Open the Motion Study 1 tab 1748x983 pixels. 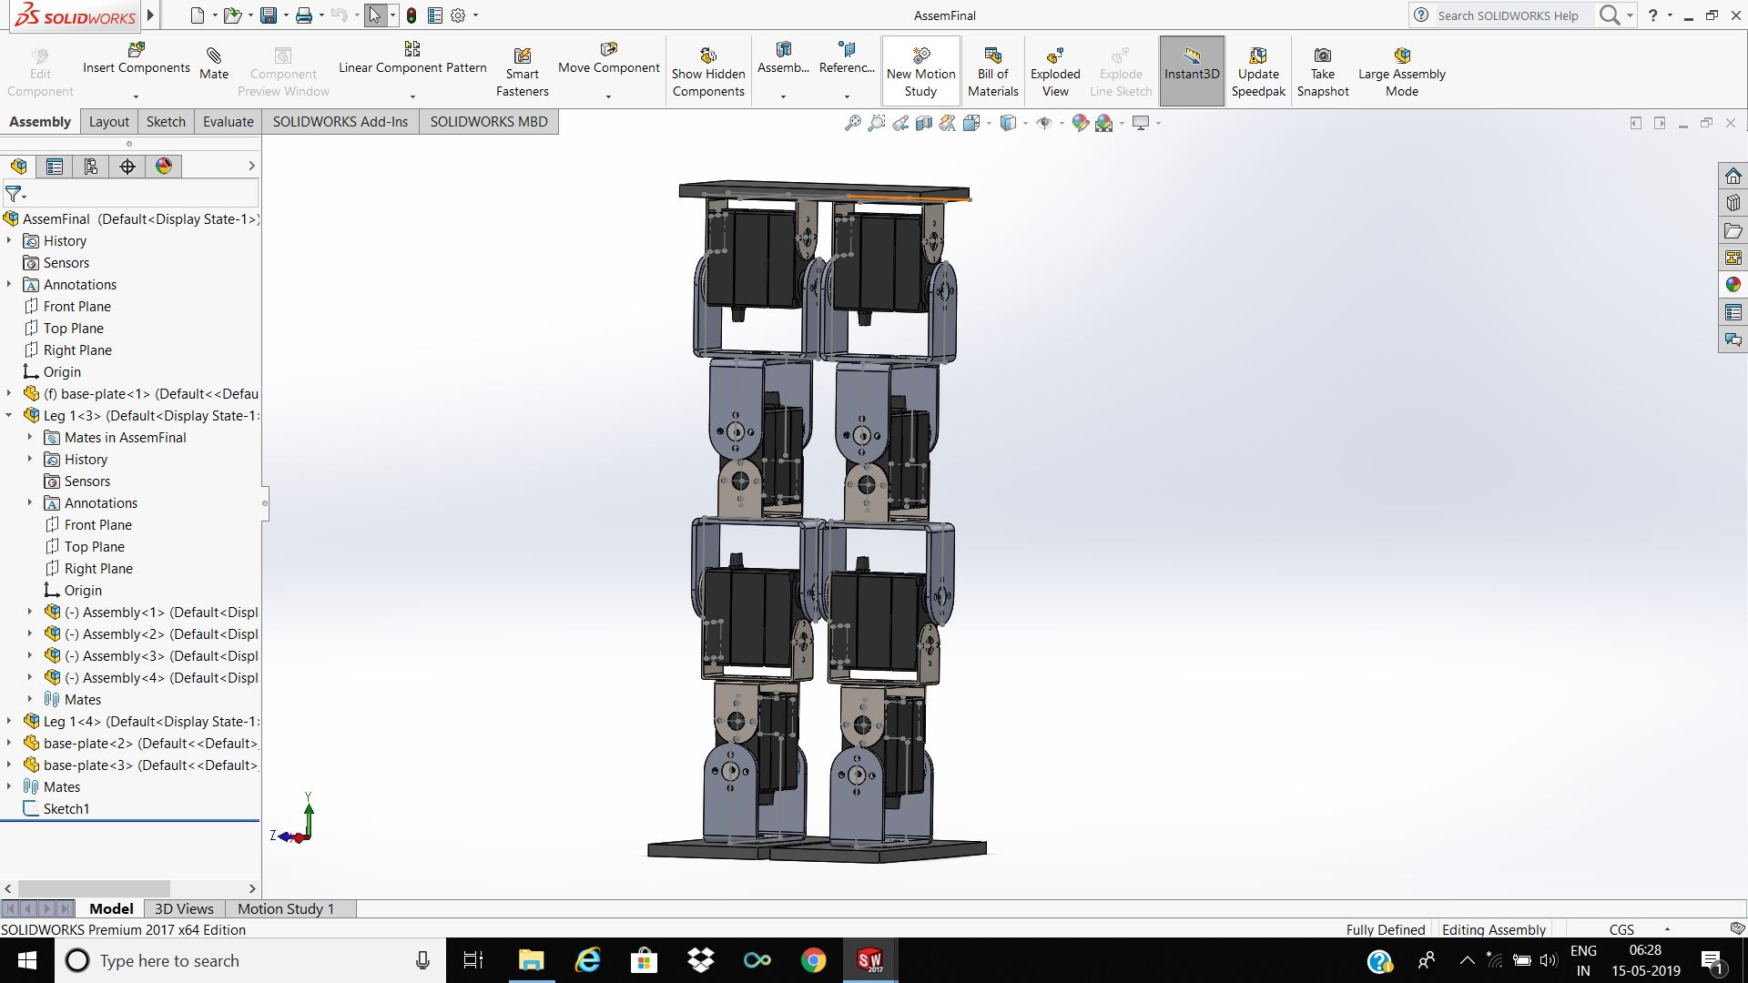click(x=286, y=908)
